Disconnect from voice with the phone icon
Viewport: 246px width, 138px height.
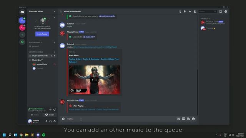coord(55,110)
